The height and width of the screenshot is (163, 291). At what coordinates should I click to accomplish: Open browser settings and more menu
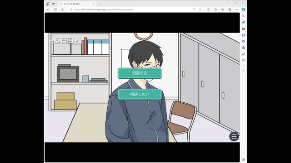[236, 10]
